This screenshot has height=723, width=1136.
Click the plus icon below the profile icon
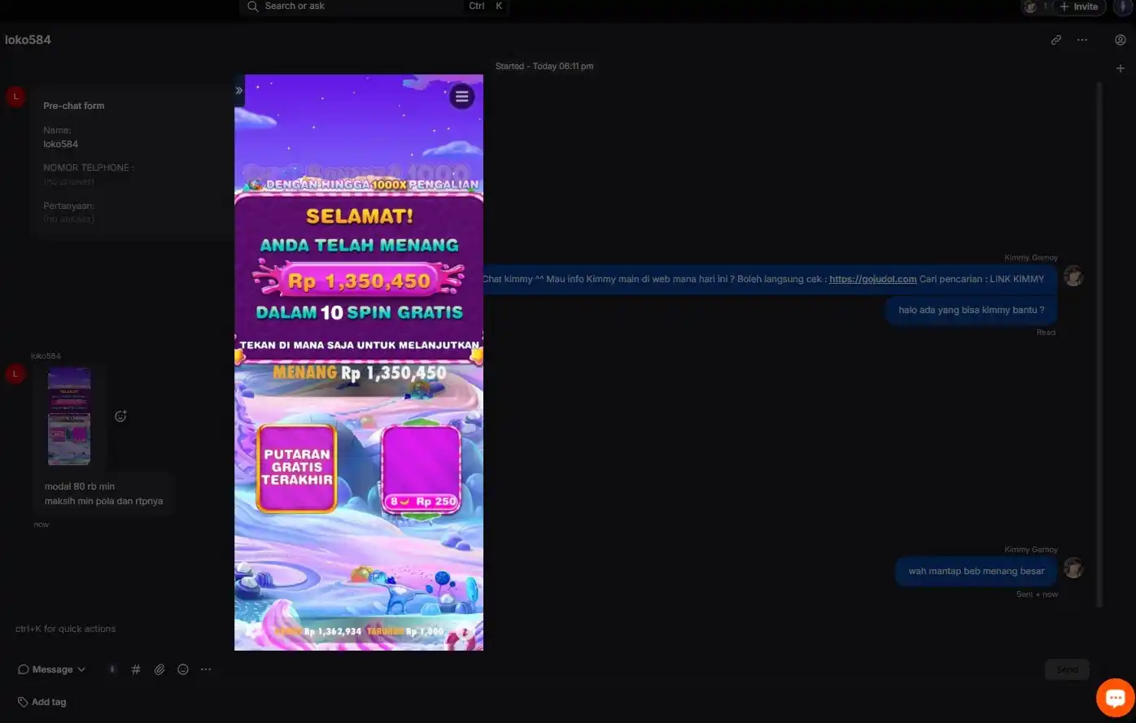click(1121, 69)
